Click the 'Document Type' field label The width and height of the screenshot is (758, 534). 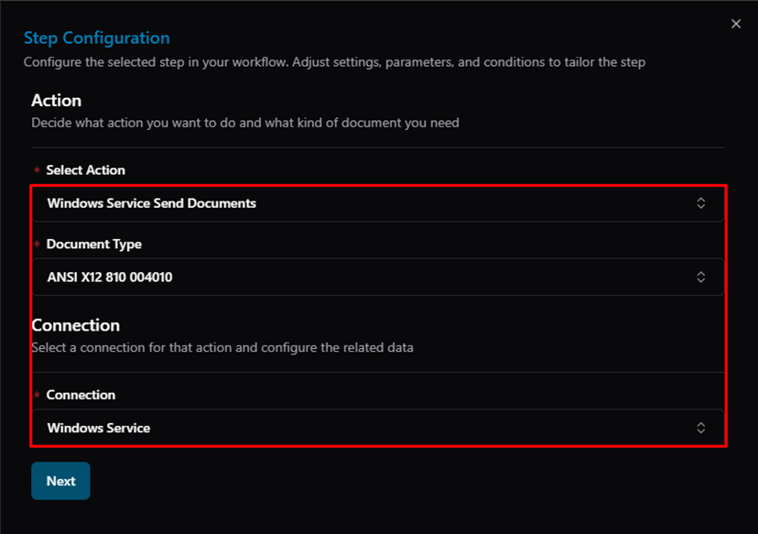[93, 244]
